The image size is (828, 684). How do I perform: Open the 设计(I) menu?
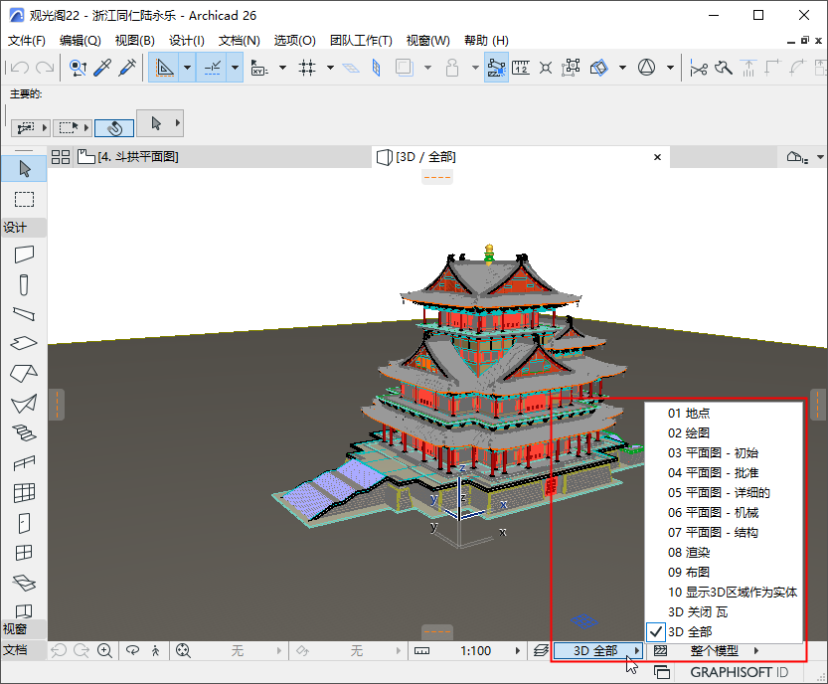click(186, 41)
